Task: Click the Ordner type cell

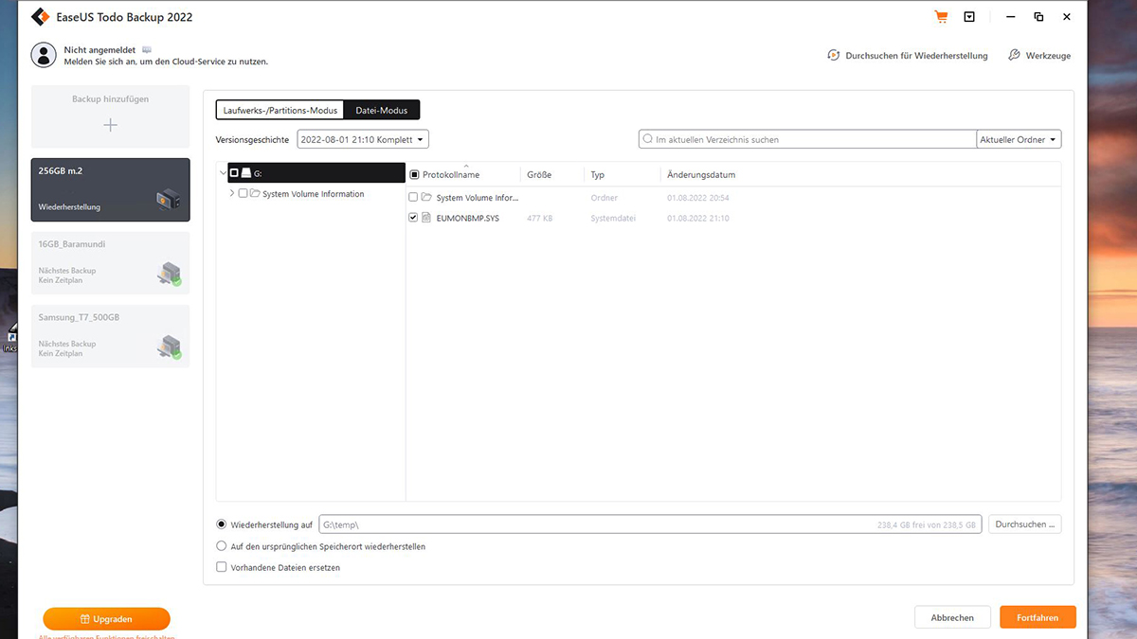Action: (x=605, y=198)
